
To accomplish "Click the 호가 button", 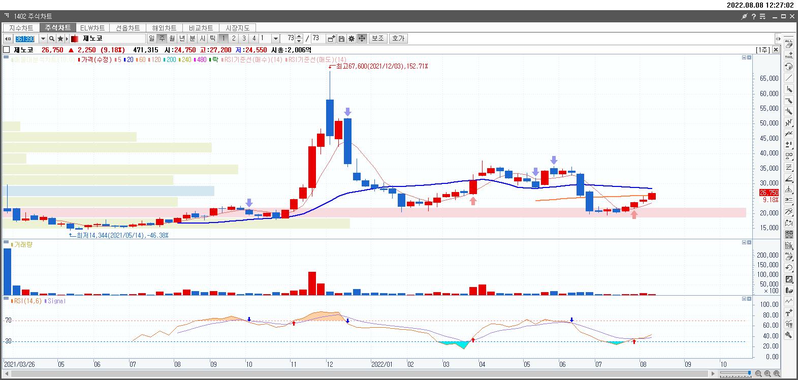I will 398,39.
